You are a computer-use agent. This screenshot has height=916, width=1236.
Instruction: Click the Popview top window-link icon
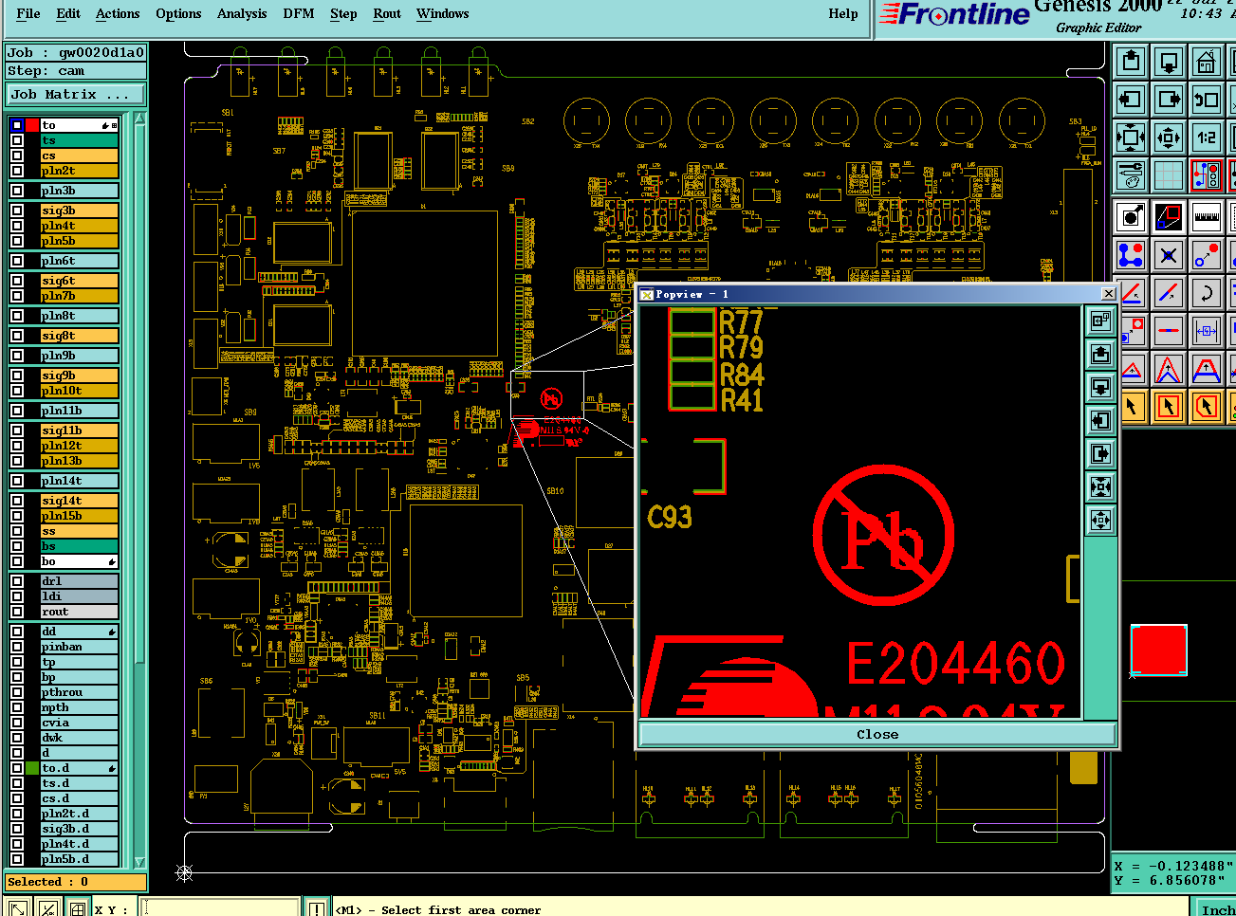(x=1100, y=321)
